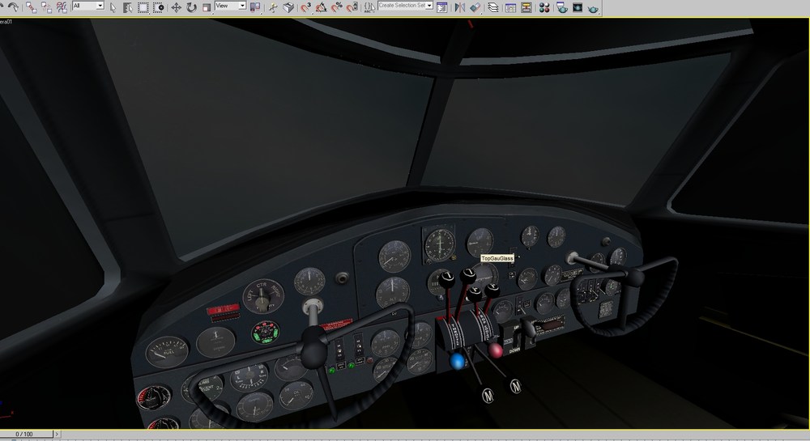Click the Redo arrow icon
Screen dimensions: 810x441
point(14,7)
